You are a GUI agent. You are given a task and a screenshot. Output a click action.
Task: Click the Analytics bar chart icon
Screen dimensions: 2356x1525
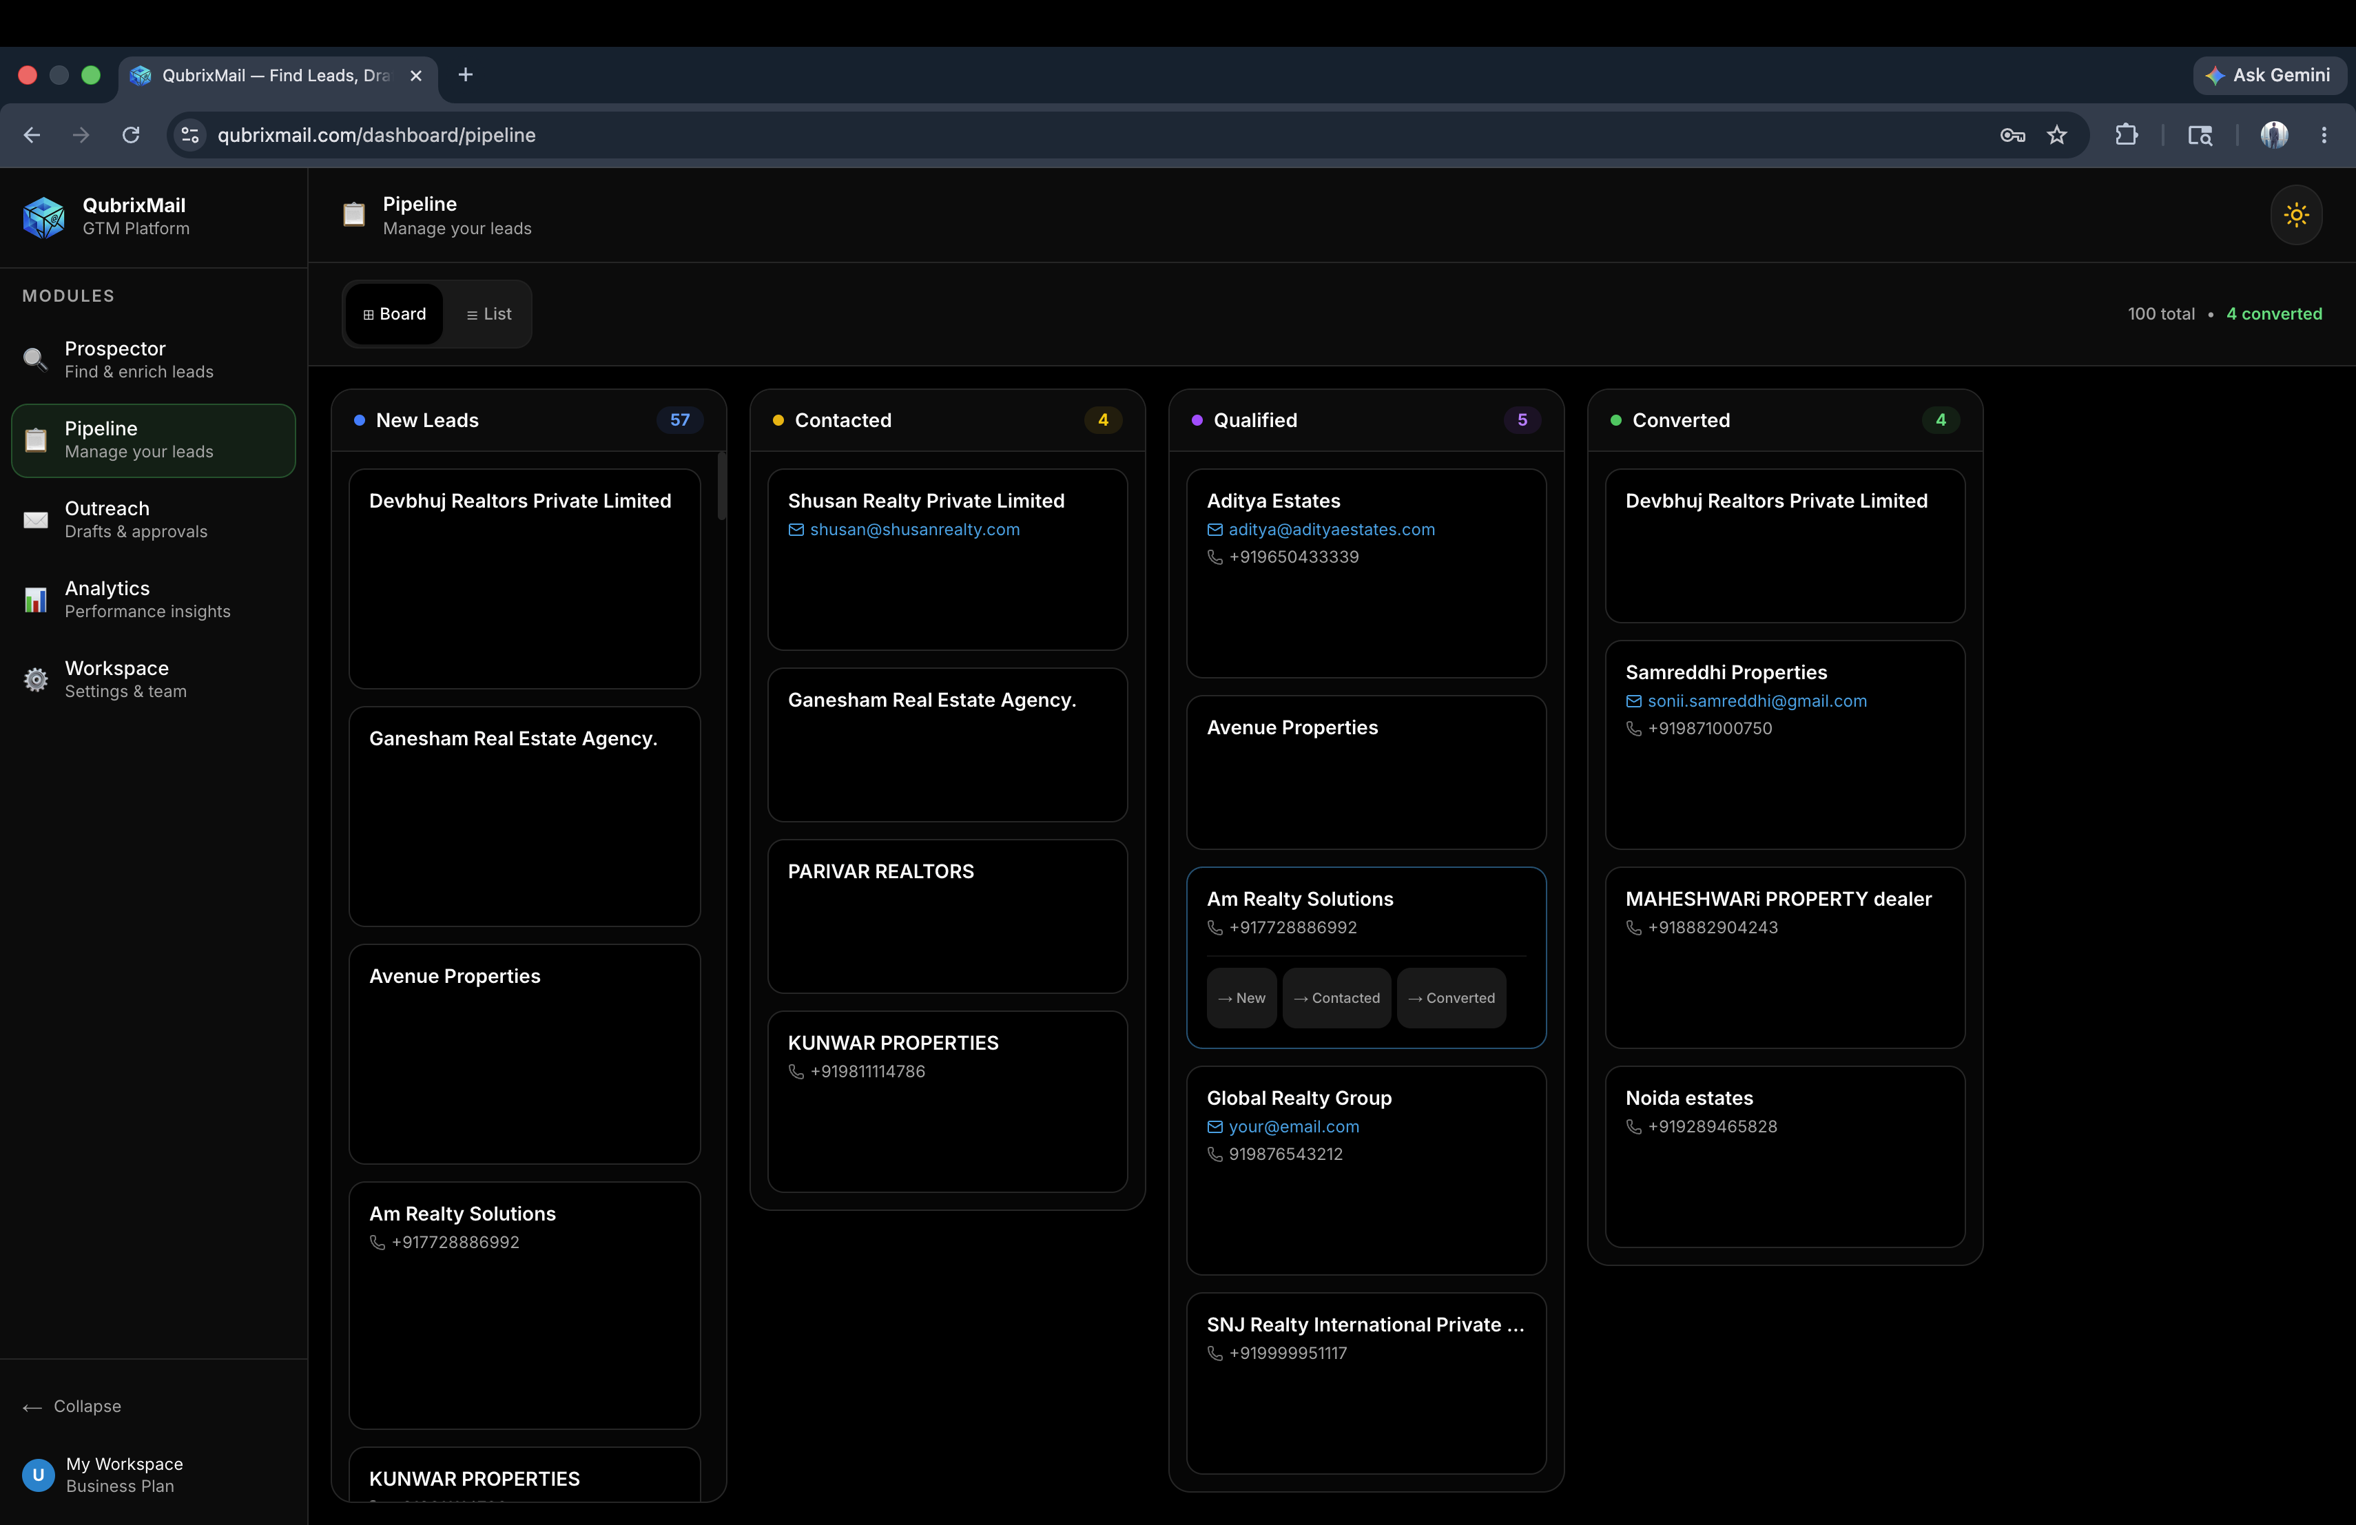(36, 600)
